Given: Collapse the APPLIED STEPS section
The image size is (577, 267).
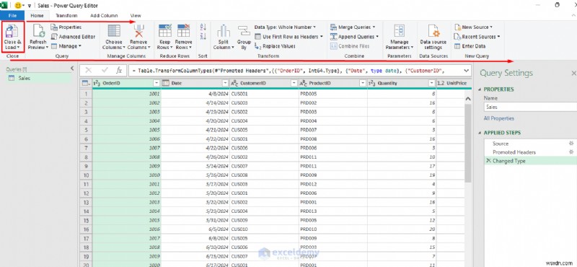Looking at the screenshot, I should (480, 133).
